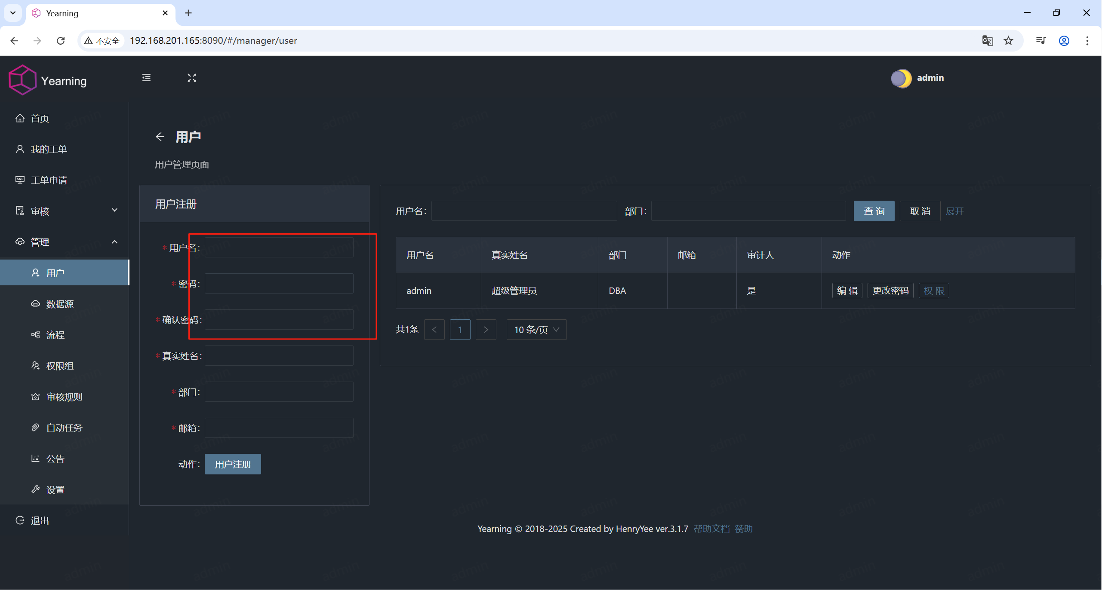Open the 10 条/页 page size dropdown

tap(536, 330)
